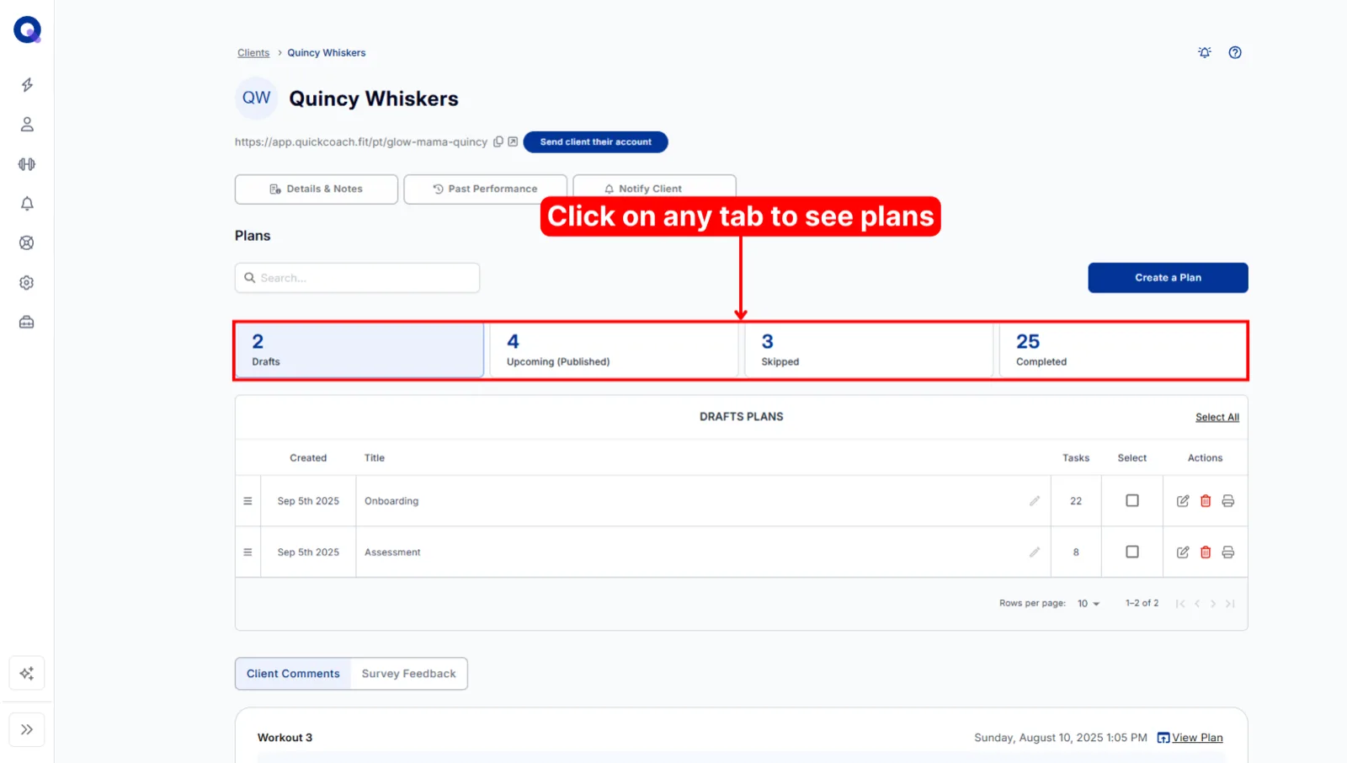The width and height of the screenshot is (1347, 763).
Task: Click the client URL text
Action: click(361, 142)
